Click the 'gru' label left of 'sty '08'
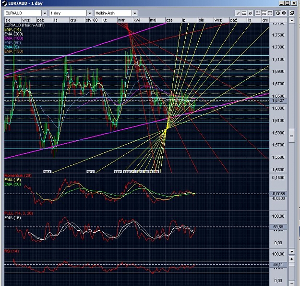The image size is (300, 286). click(x=73, y=20)
